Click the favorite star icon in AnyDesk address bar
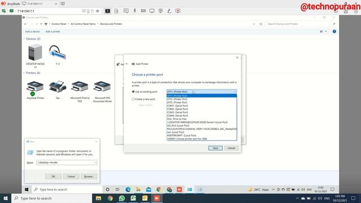Image resolution: width=361 pixels, height=203 pixels. tap(98, 11)
